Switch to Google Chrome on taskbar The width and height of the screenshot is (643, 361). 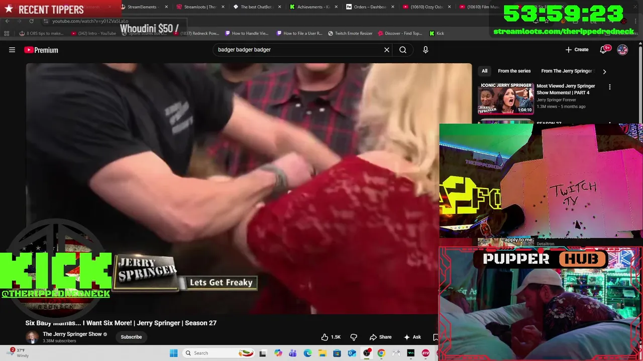[381, 353]
